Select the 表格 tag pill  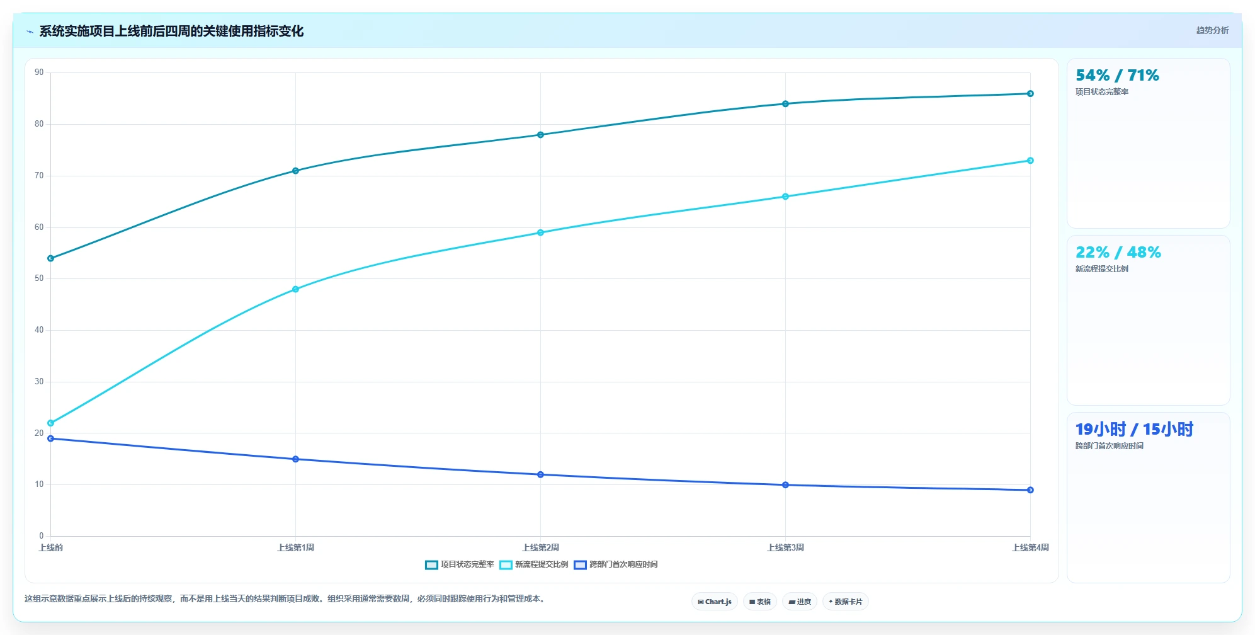point(760,602)
